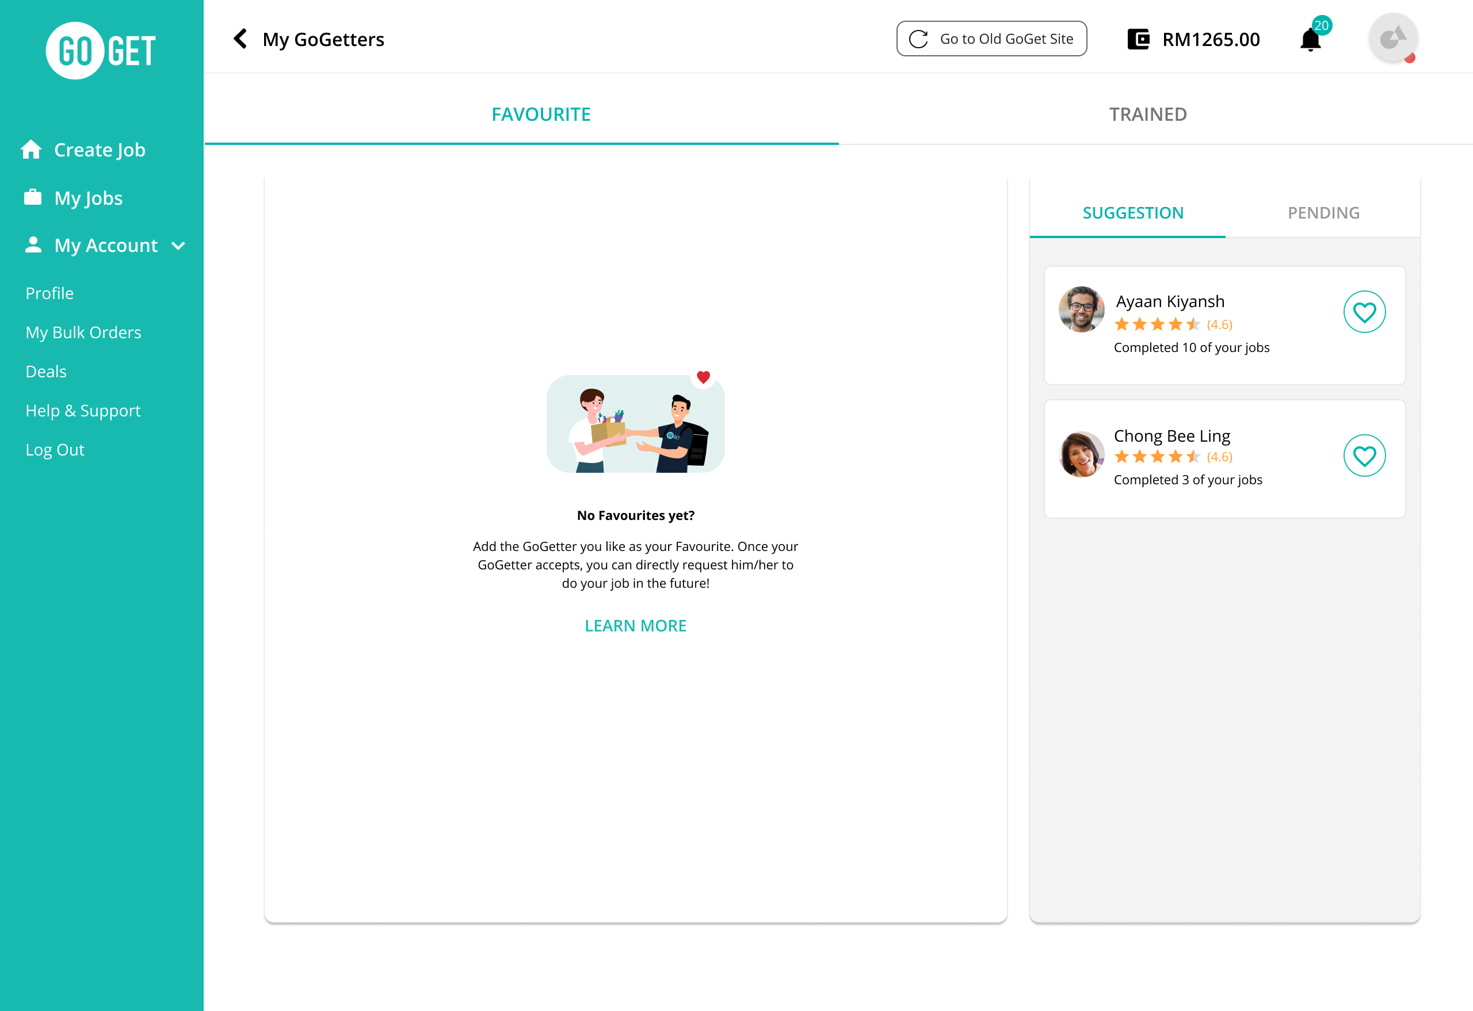
Task: Open the wallet icon
Action: click(1138, 39)
